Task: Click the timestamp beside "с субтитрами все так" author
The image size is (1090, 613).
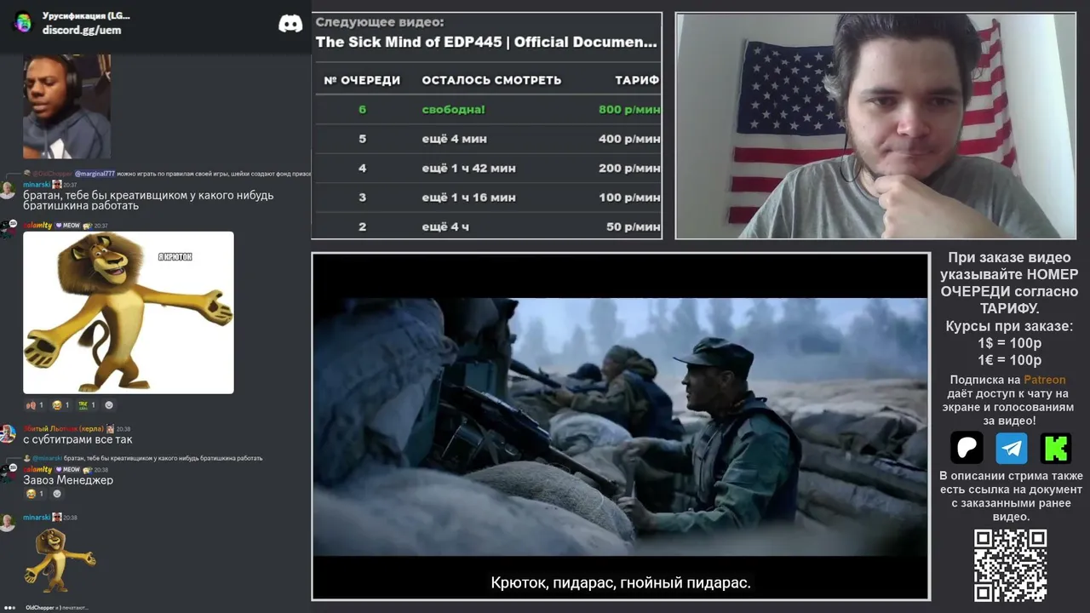Action: click(123, 429)
